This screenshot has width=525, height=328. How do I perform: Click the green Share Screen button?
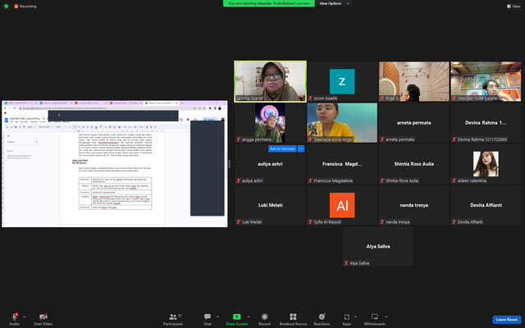click(x=237, y=319)
